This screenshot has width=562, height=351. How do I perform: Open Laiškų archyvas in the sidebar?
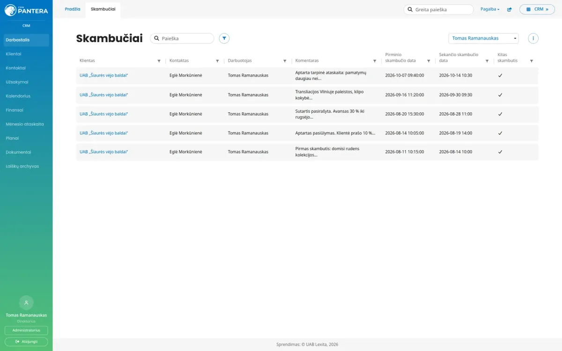pos(26,166)
